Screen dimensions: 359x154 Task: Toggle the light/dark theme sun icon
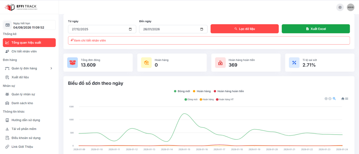tap(340, 7)
